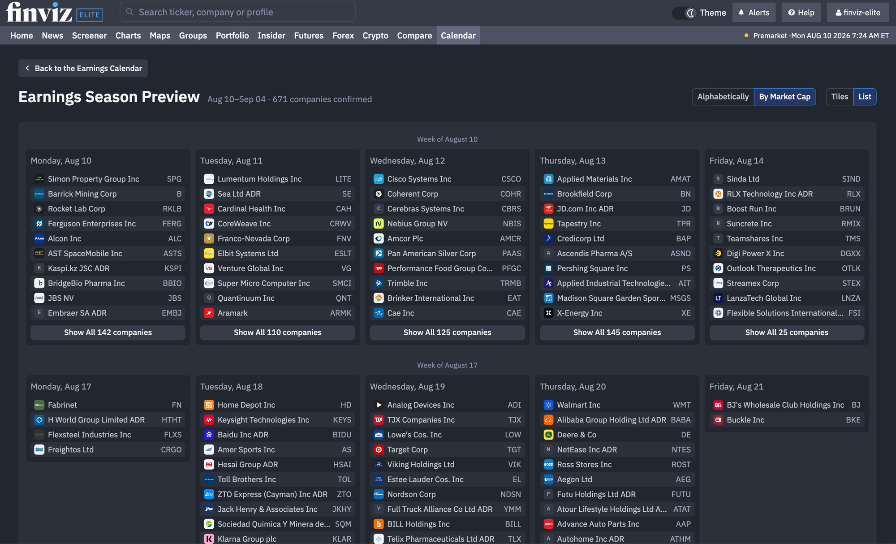The height and width of the screenshot is (544, 896).
Task: Click the Simon Property Group logo icon
Action: 39,179
